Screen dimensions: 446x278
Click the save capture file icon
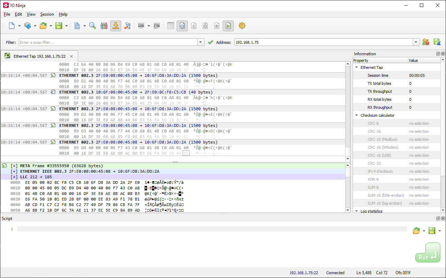click(x=437, y=42)
